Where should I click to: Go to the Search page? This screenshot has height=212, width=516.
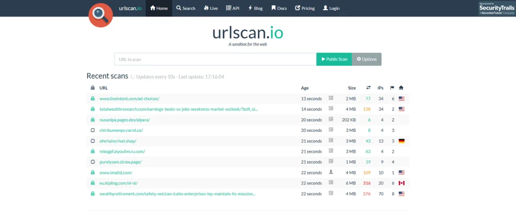[x=186, y=8]
